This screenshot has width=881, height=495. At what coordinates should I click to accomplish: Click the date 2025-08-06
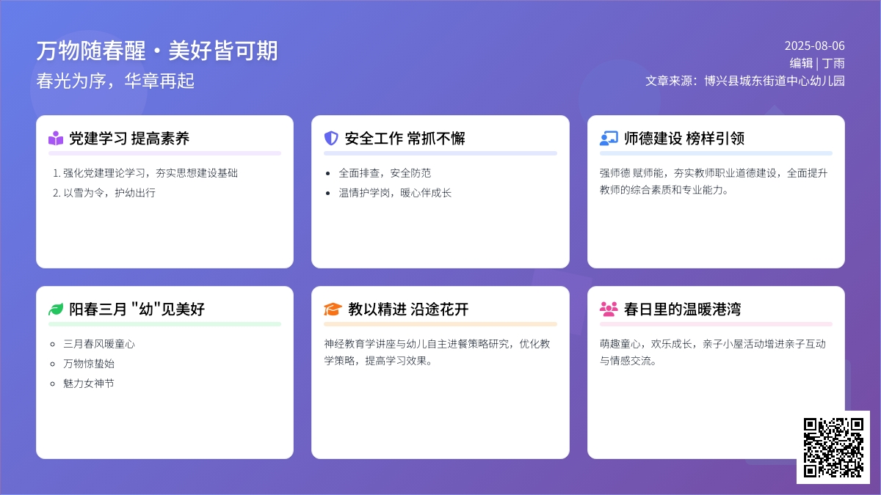pyautogui.click(x=815, y=45)
